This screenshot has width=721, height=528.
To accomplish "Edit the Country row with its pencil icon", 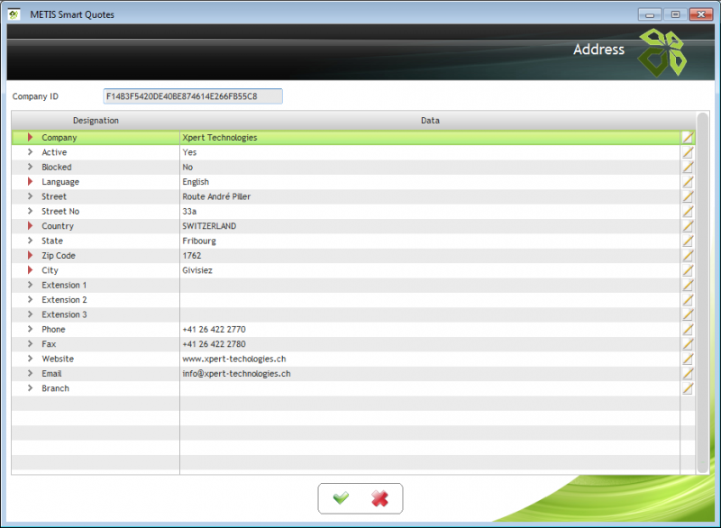I will coord(688,225).
